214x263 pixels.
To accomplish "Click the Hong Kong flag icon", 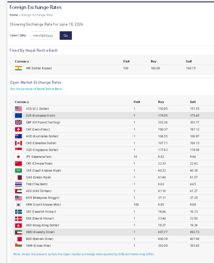I will point(18,225).
